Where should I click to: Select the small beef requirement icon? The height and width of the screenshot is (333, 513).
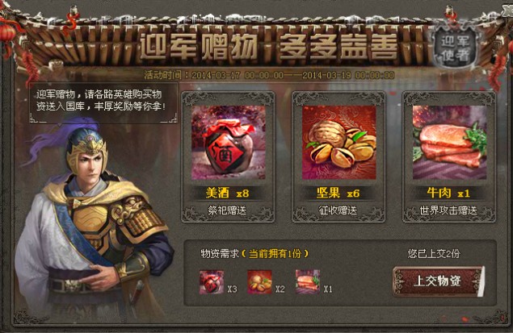click(x=308, y=282)
